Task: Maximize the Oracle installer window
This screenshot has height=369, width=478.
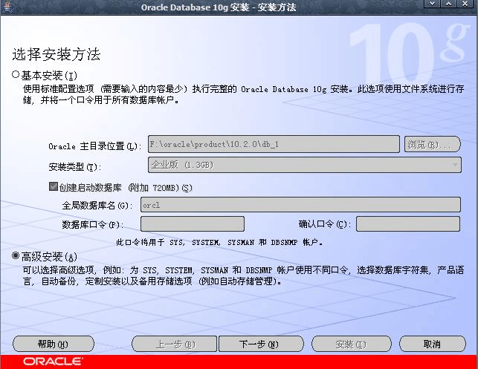Action: [x=448, y=4]
